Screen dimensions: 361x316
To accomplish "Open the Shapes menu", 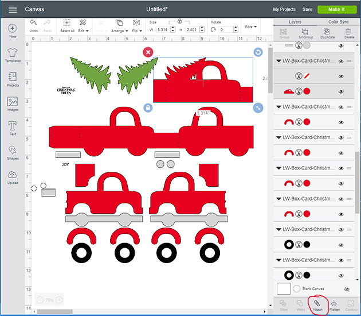I will [13, 153].
